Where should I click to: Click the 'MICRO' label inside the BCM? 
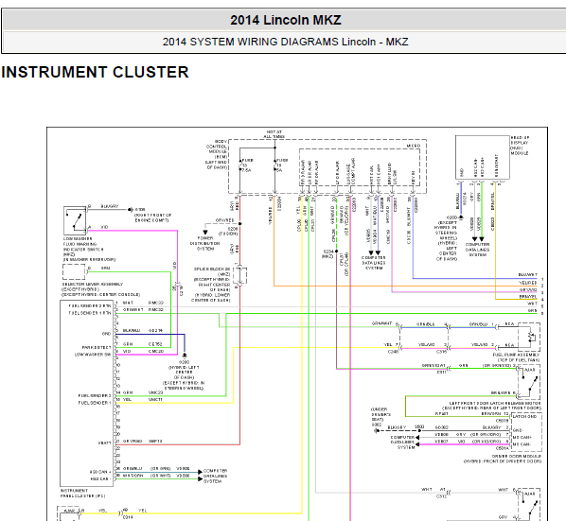coord(414,146)
